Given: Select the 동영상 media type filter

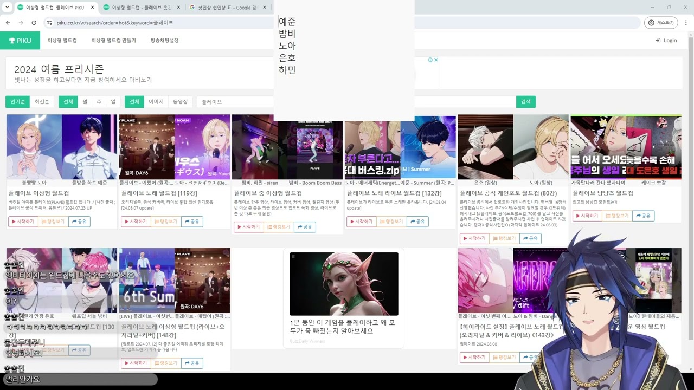Looking at the screenshot, I should (180, 102).
